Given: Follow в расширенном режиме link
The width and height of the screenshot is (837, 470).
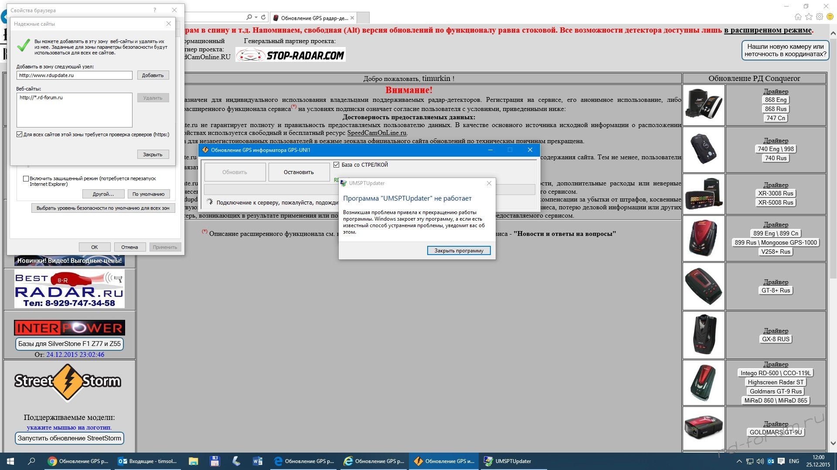Looking at the screenshot, I should pos(768,30).
